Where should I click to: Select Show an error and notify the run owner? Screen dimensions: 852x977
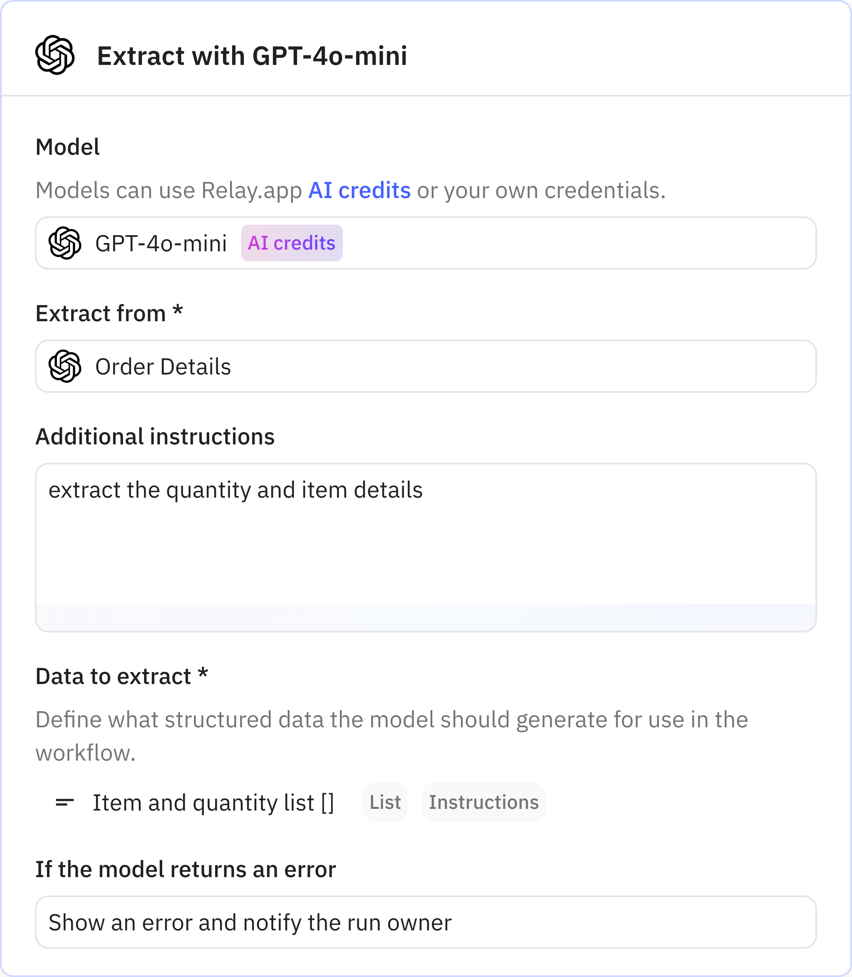tap(252, 921)
